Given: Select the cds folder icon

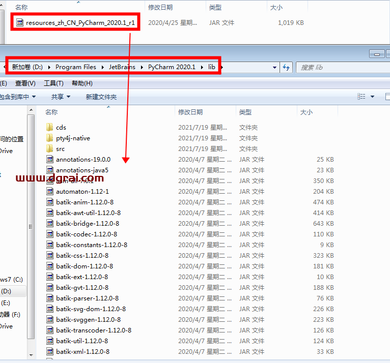Looking at the screenshot, I should coord(49,127).
